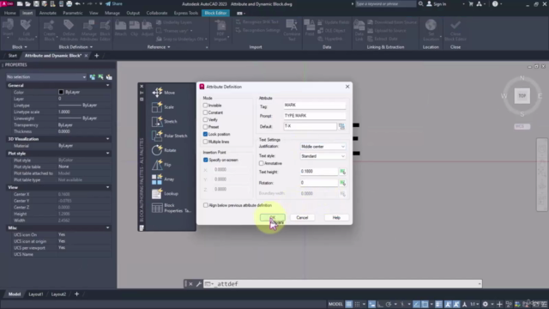Click the TOP face of the ViewCube
Viewport: 549px width, 309px height.
(x=522, y=95)
